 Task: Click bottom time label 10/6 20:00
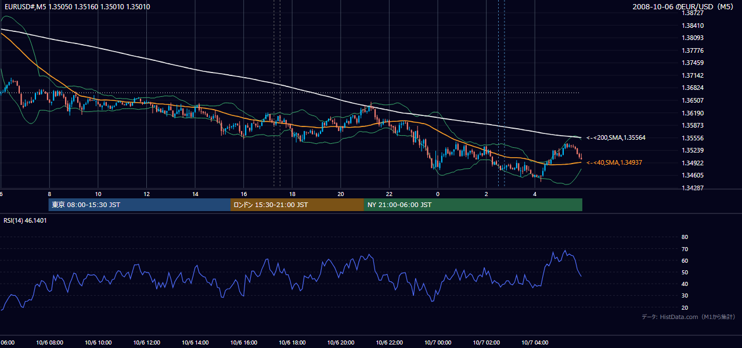341,343
